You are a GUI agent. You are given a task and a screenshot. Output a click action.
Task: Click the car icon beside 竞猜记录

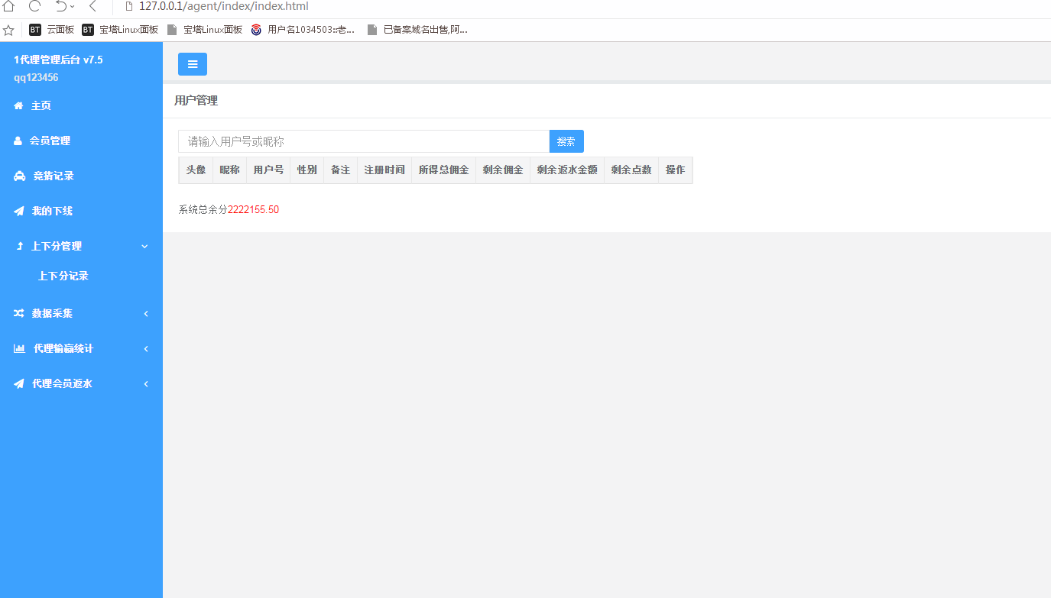point(20,176)
